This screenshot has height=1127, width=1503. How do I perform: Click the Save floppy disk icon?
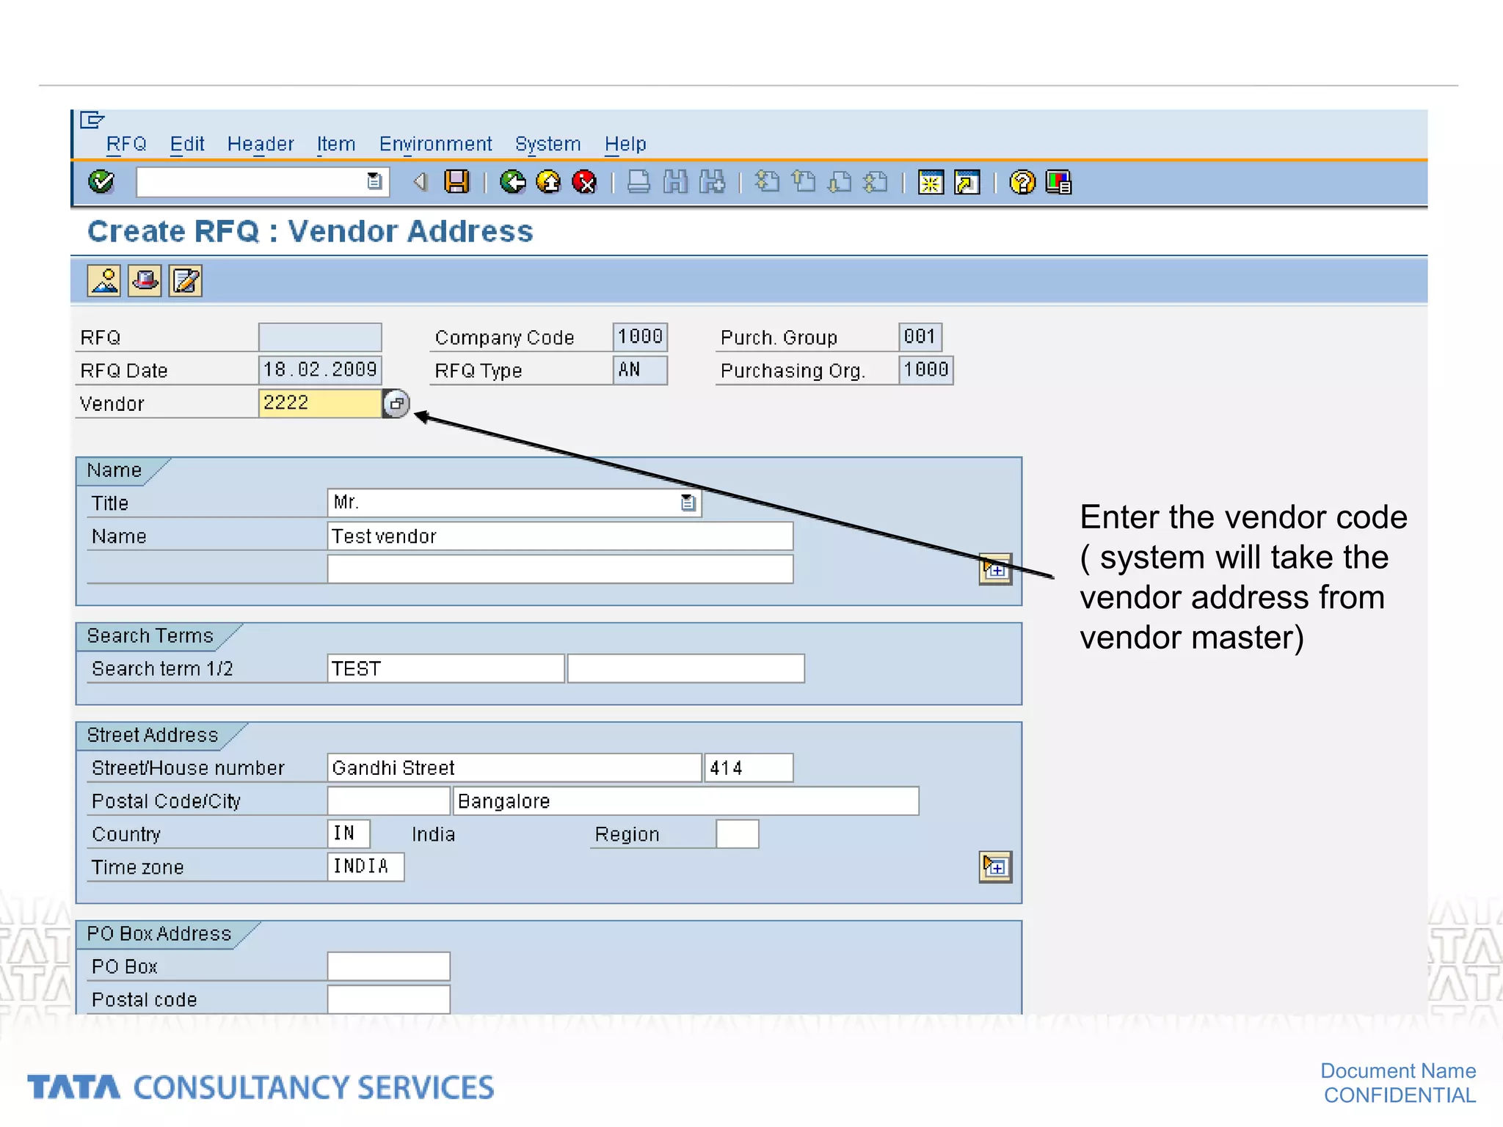click(x=456, y=181)
